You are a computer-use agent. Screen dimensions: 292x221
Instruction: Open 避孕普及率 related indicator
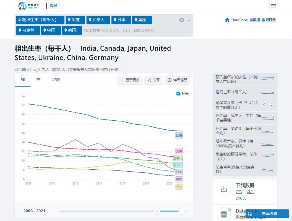245,105
